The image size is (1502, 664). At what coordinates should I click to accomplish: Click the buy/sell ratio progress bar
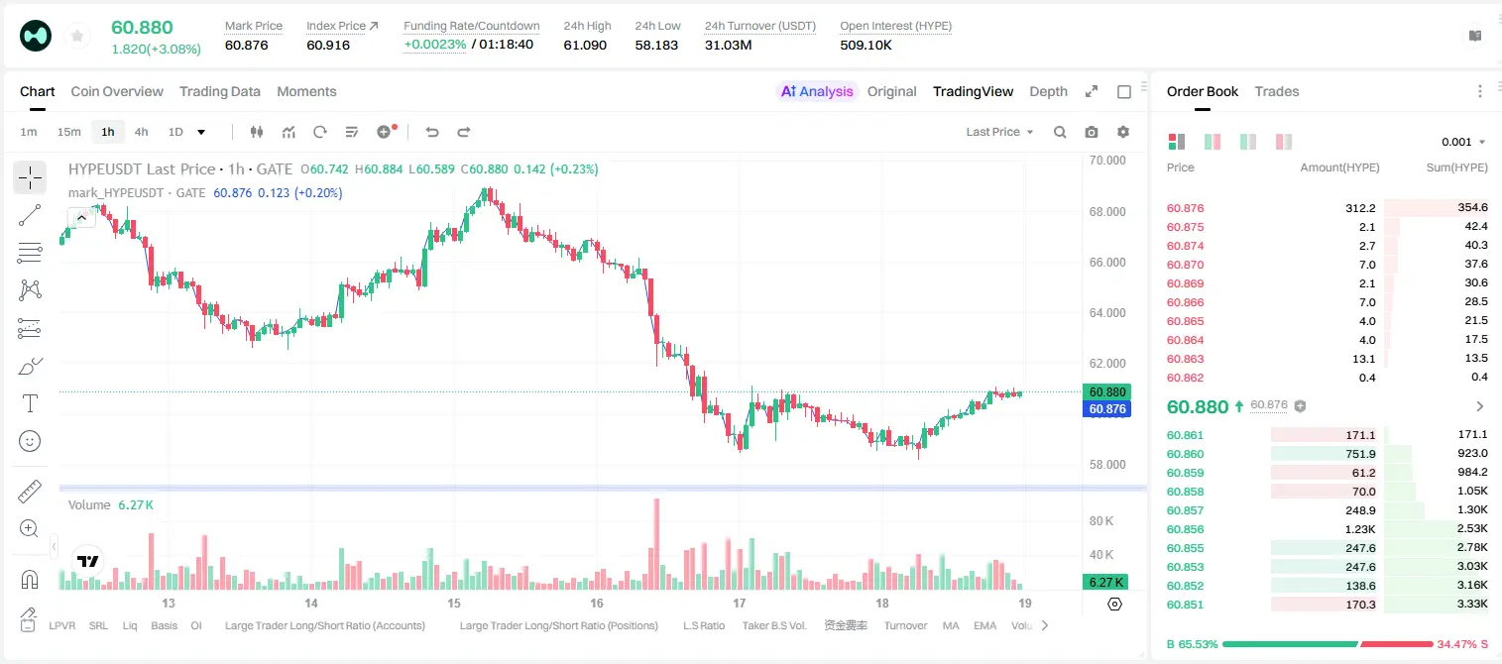(1328, 644)
